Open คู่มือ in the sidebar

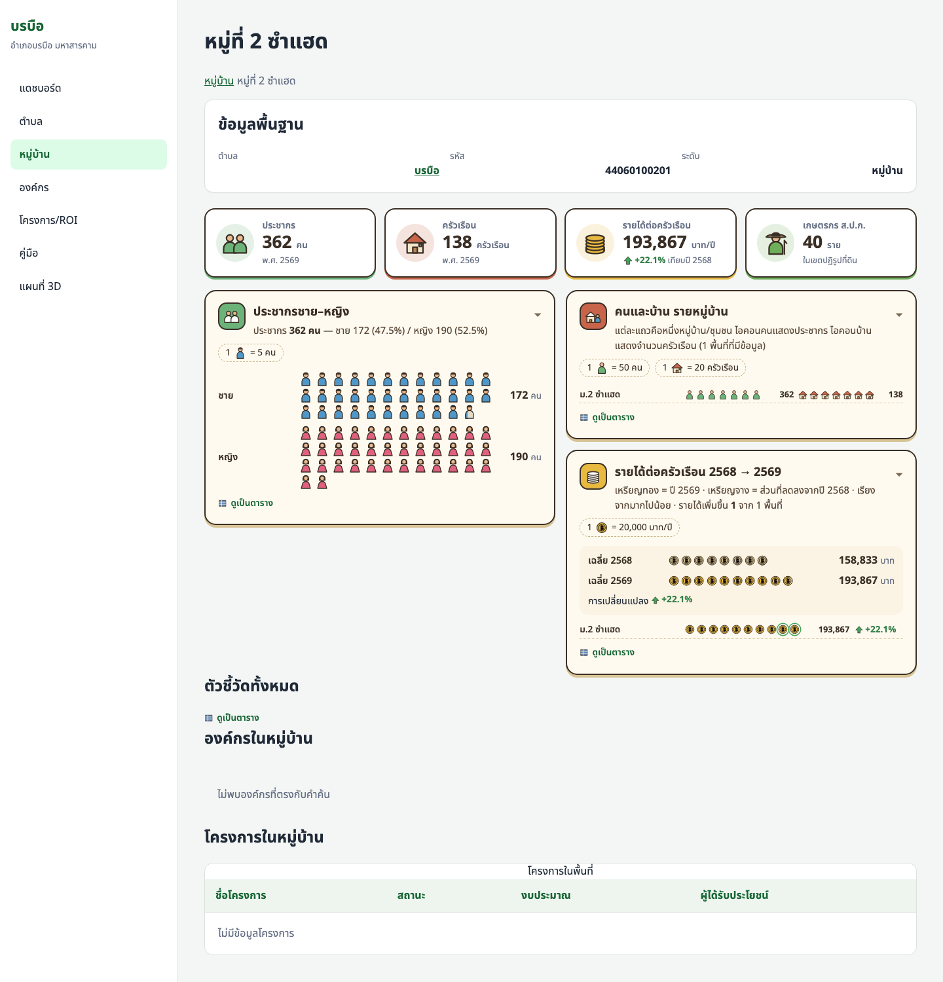point(88,253)
